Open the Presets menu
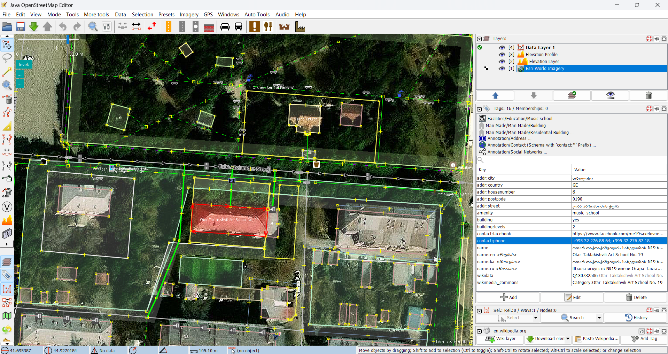 pos(166,15)
